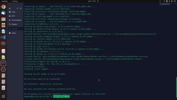Click 'No containers need to be restarted.' line
This screenshot has height=100, width=177.
(44, 84)
